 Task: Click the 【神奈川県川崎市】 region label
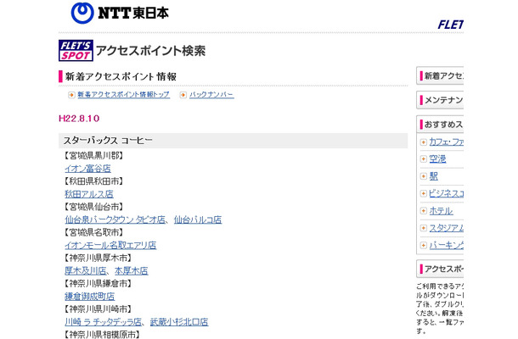coord(98,309)
